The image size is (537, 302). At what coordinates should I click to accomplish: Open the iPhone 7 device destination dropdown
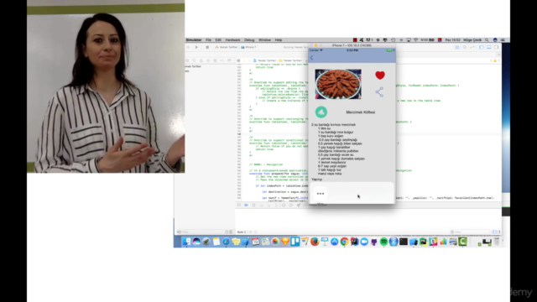248,47
